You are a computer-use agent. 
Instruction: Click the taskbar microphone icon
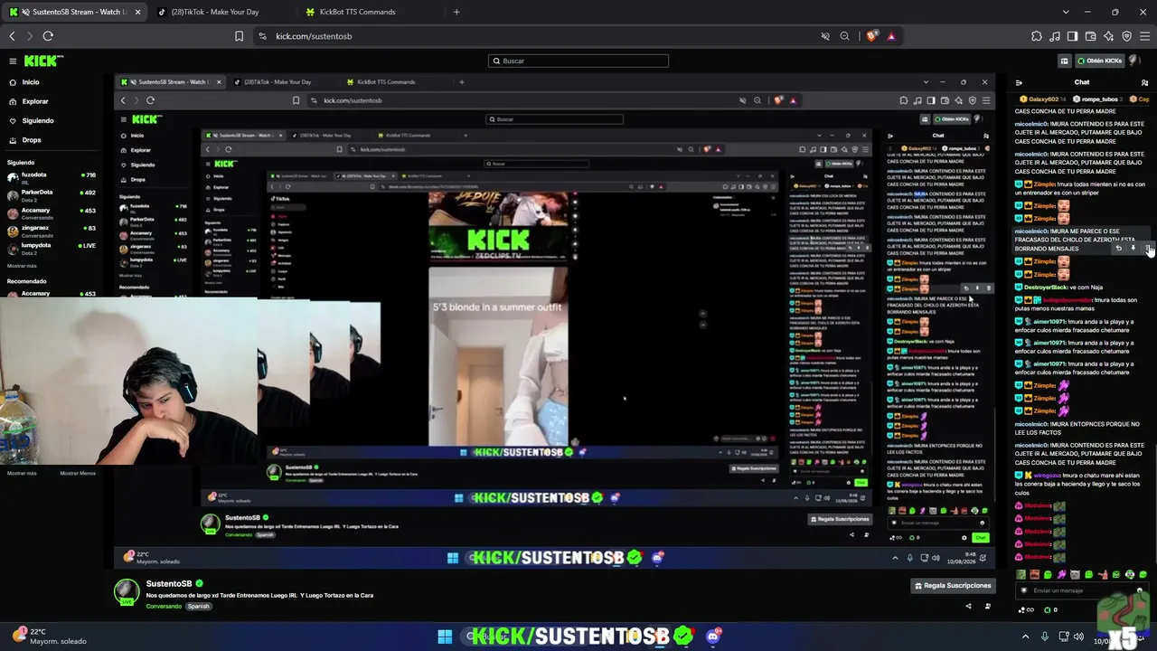1045,637
